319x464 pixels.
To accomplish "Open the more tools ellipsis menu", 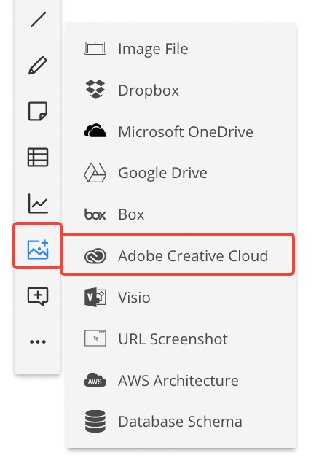I will point(38,341).
